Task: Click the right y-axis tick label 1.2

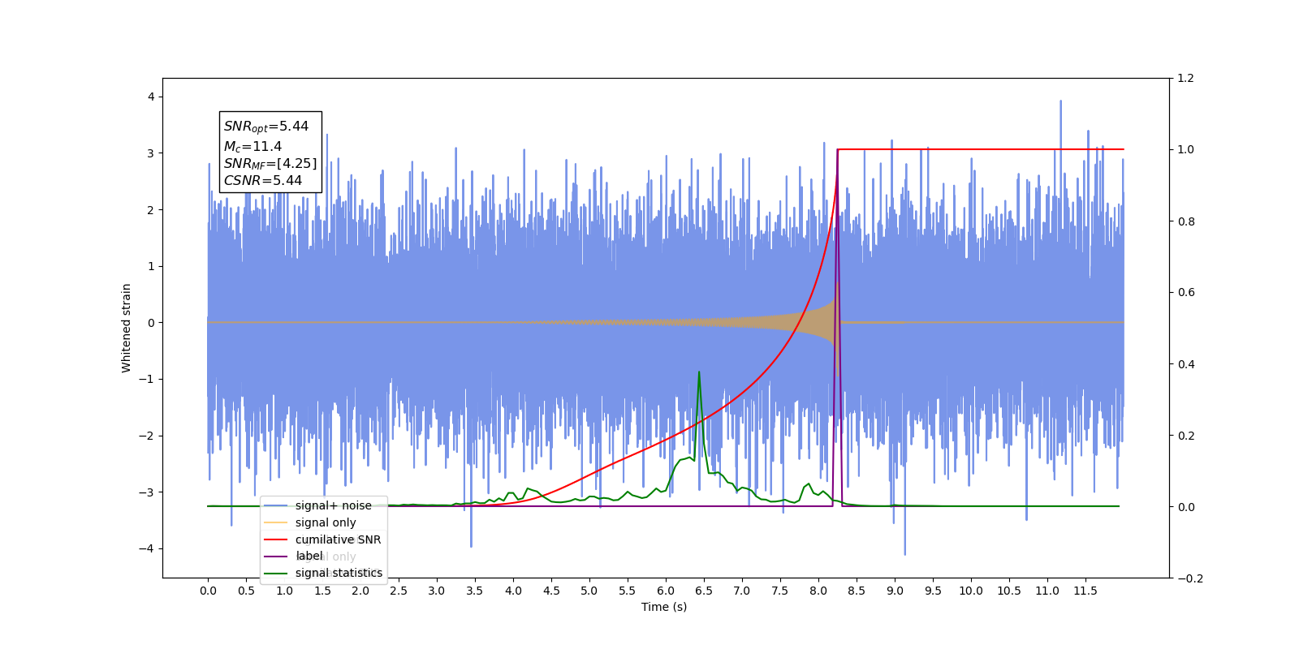Action: (1186, 79)
